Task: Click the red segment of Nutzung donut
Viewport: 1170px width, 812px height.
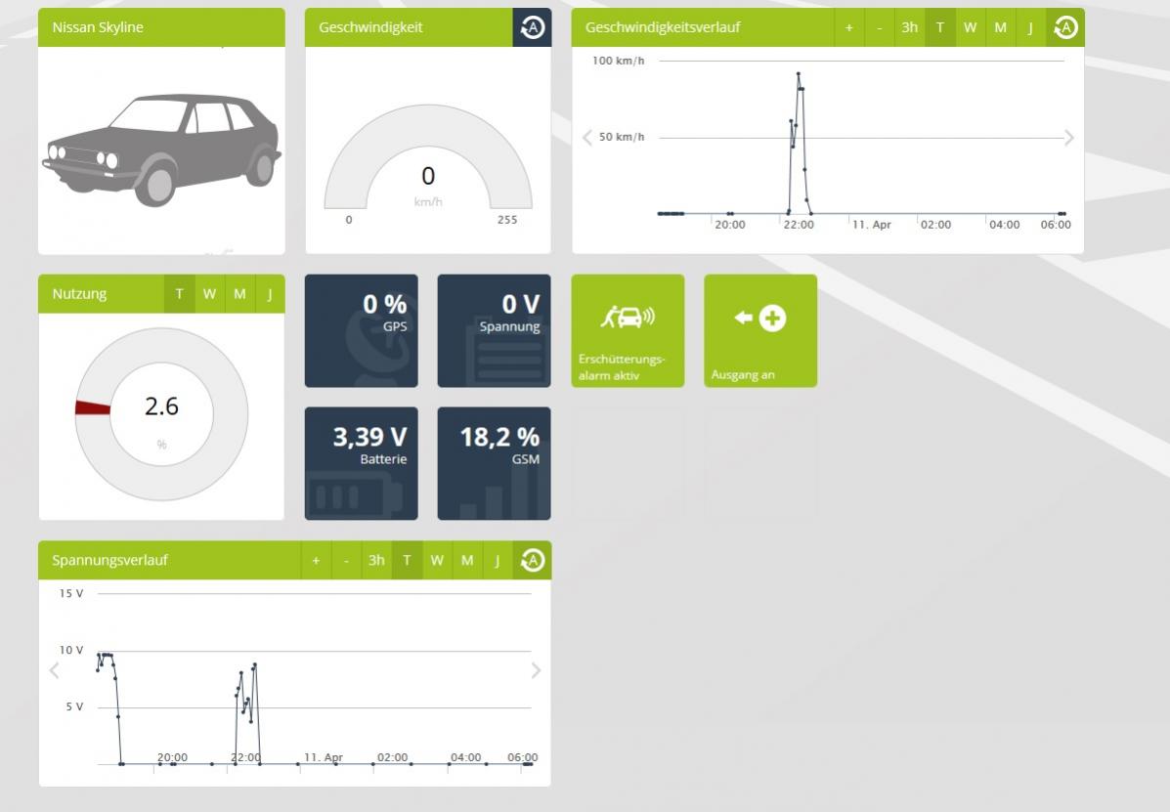Action: (92, 407)
